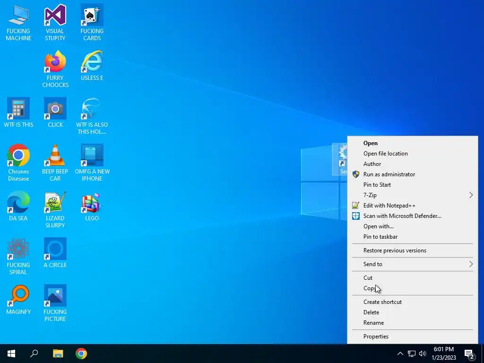Select the BEEP BEEP CAR VLC icon
The width and height of the screenshot is (484, 363).
click(55, 163)
